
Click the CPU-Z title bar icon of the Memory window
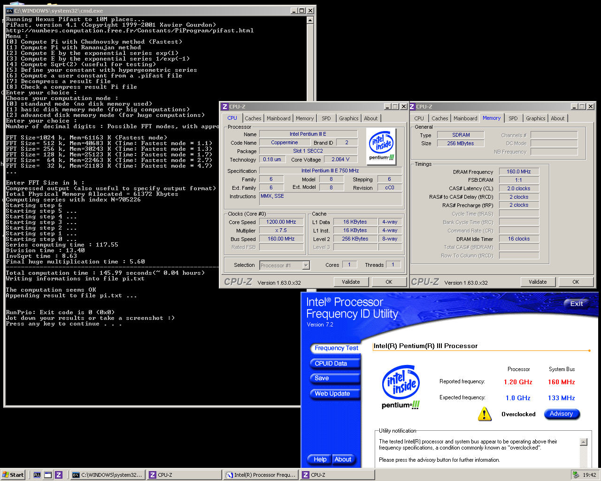click(x=412, y=107)
